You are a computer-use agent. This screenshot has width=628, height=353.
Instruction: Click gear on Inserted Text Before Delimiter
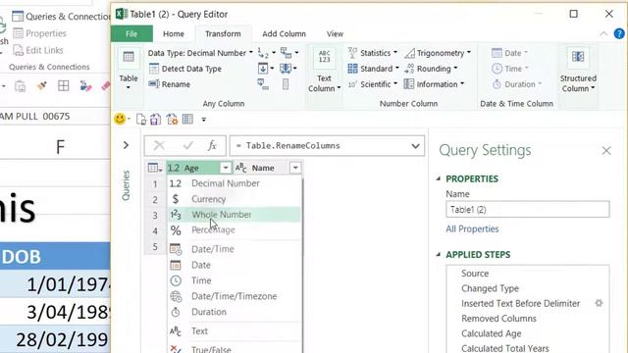coord(599,303)
